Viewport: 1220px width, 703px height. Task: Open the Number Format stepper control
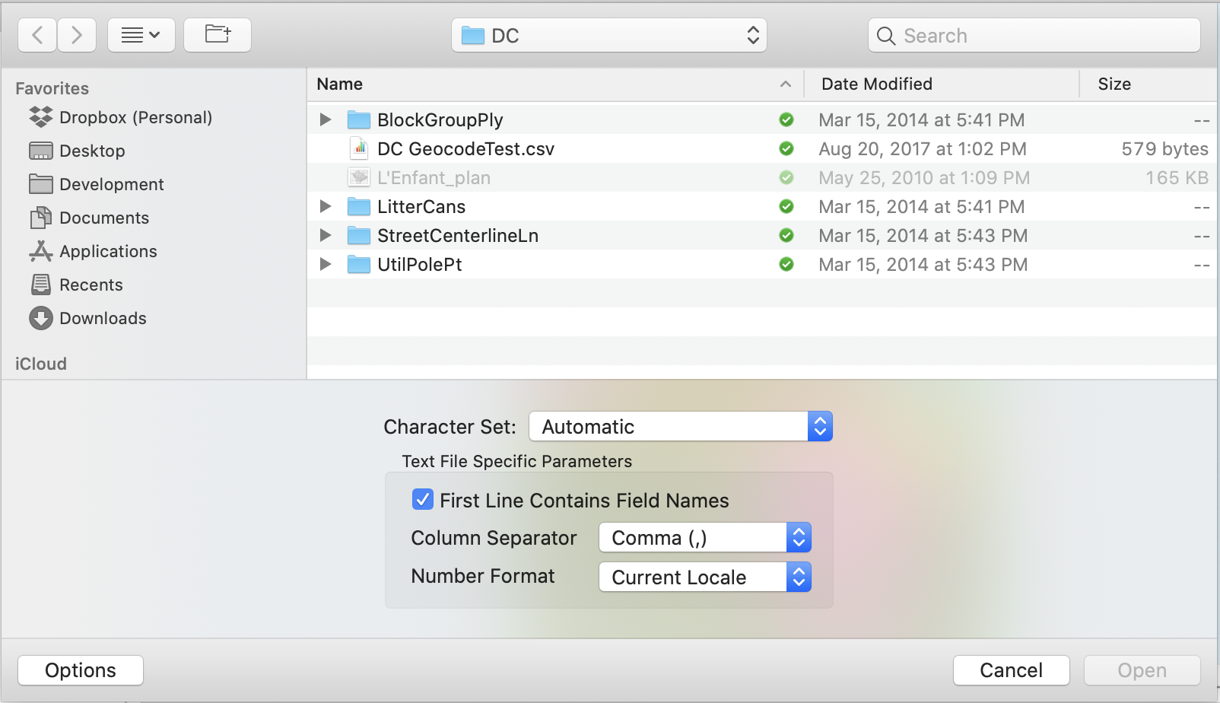799,577
